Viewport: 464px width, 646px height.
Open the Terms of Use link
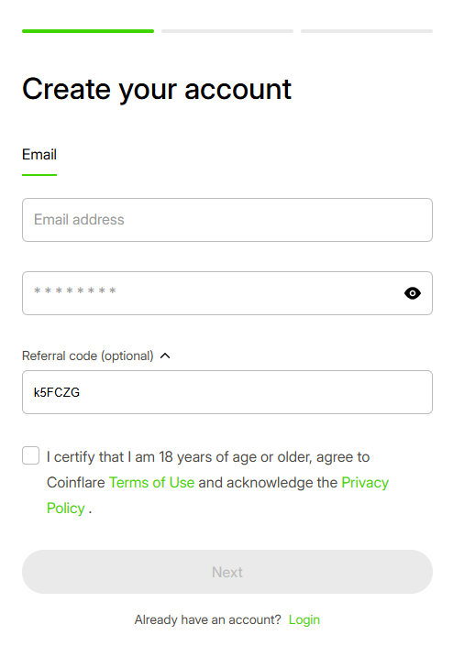152,483
